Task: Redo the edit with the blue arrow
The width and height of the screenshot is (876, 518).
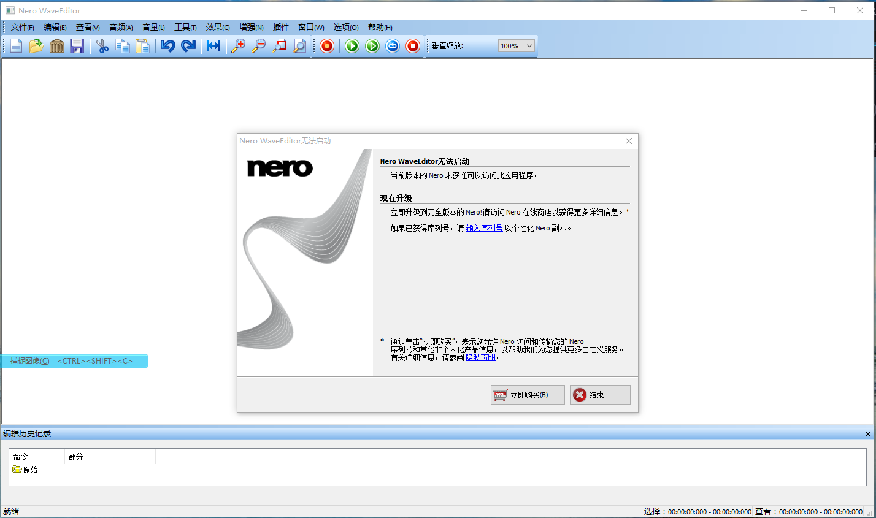Action: click(188, 46)
